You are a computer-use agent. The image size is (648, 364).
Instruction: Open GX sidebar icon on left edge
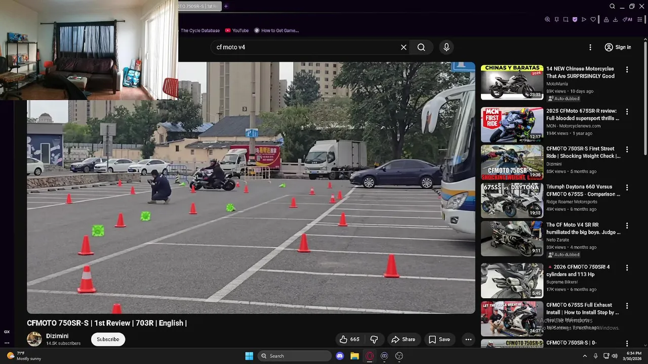(7, 332)
